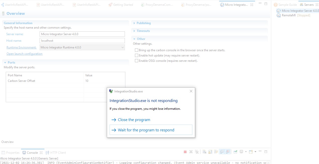The image size is (319, 164).
Task: Enable hot update checkbox
Action: tap(136, 55)
